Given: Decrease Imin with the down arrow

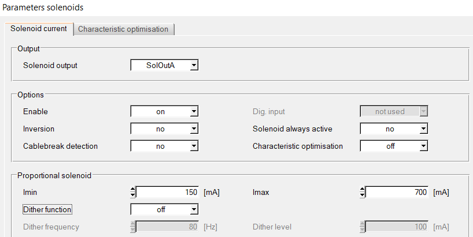Looking at the screenshot, I should (133, 195).
